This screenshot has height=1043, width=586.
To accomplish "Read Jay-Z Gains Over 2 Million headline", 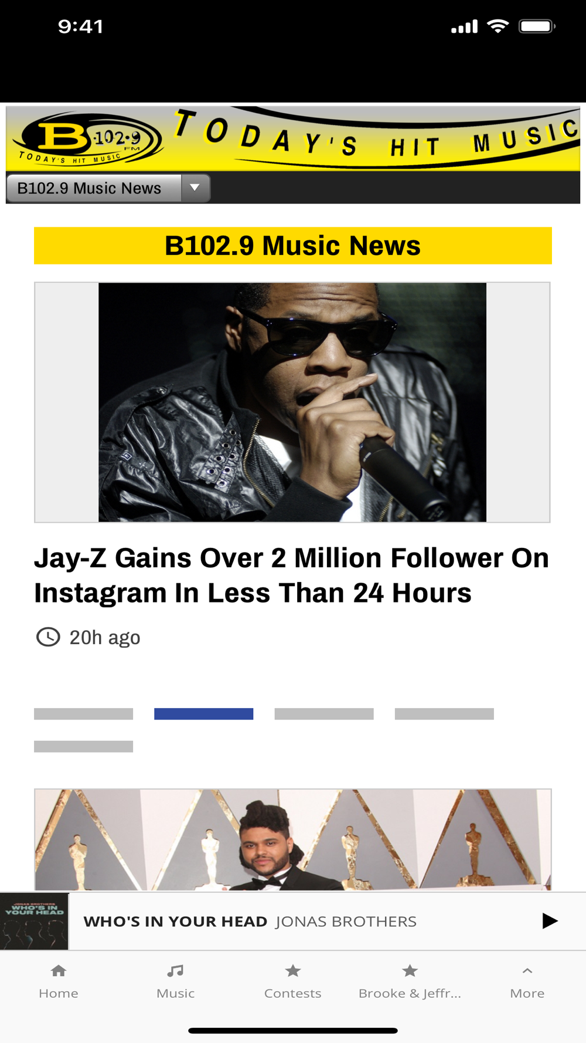I will pos(291,575).
